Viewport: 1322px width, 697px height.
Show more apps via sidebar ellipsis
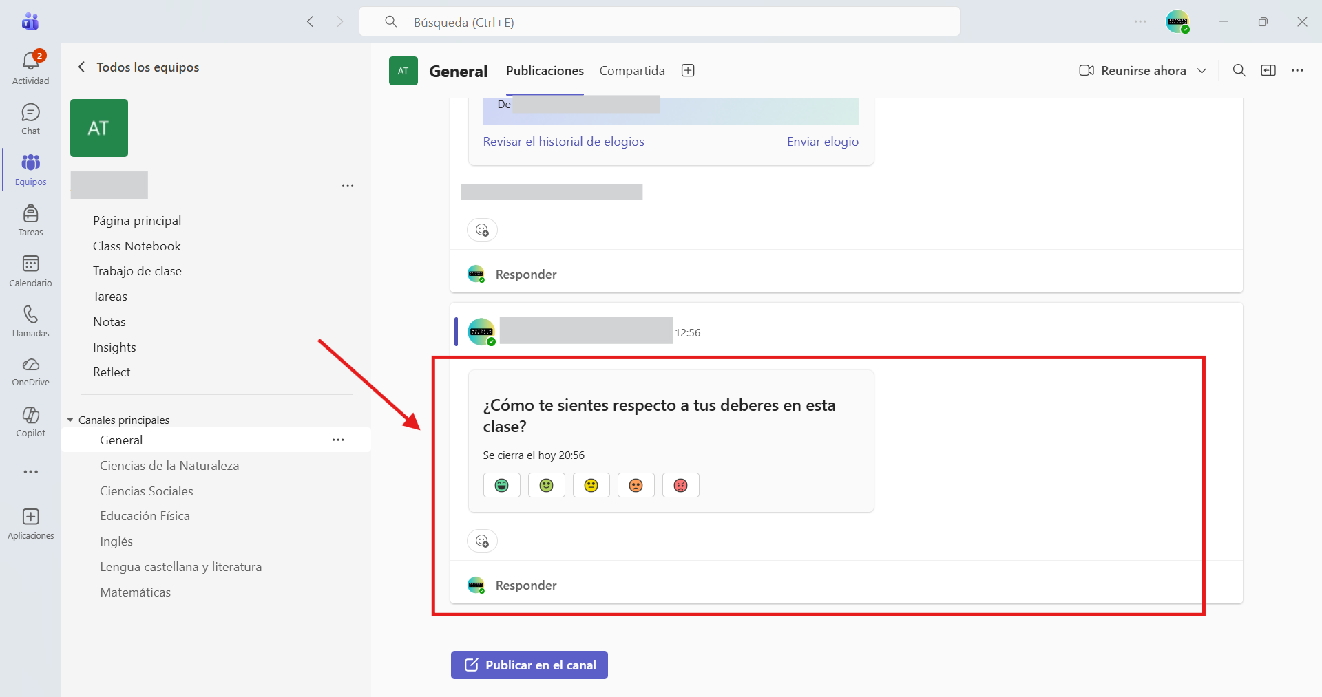30,472
